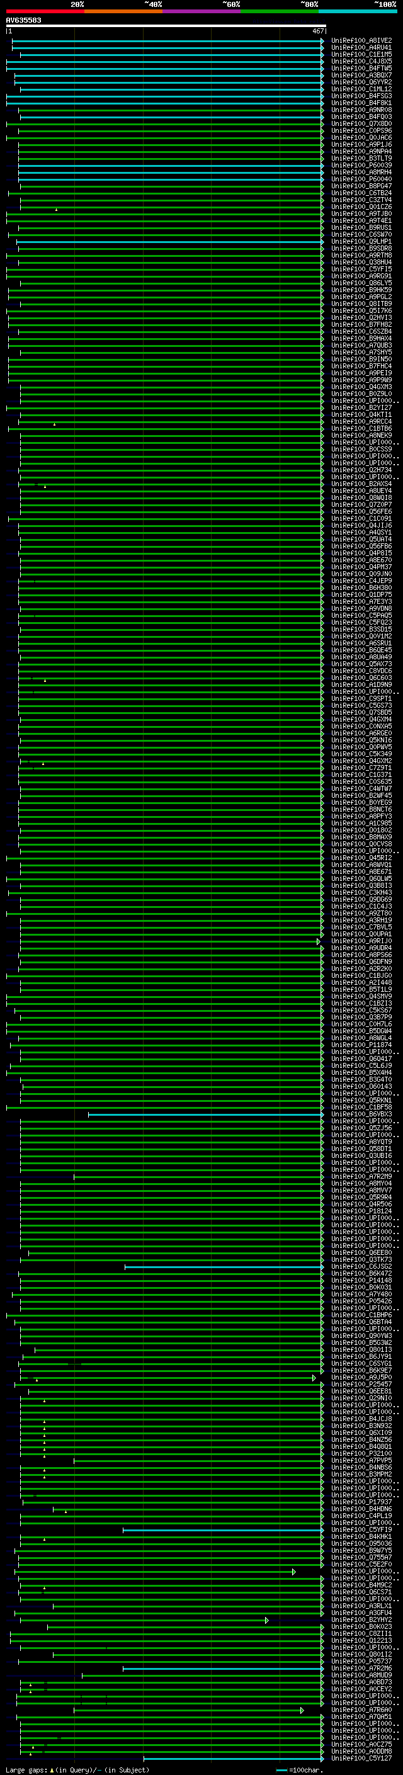Select the UniRef100_B4FSG3 label
Image resolution: width=403 pixels, height=1775 pixels.
361,96
